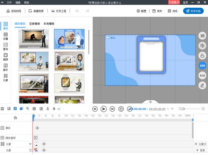Click the 3D view button on canvas
Screen dimensions: 208x155
point(202,36)
